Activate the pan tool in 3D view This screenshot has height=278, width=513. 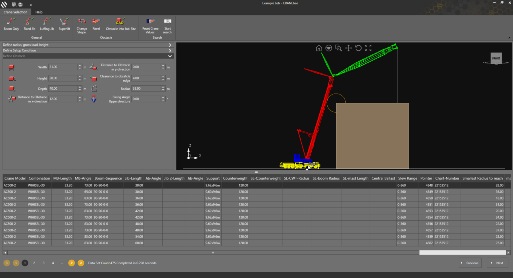point(348,48)
